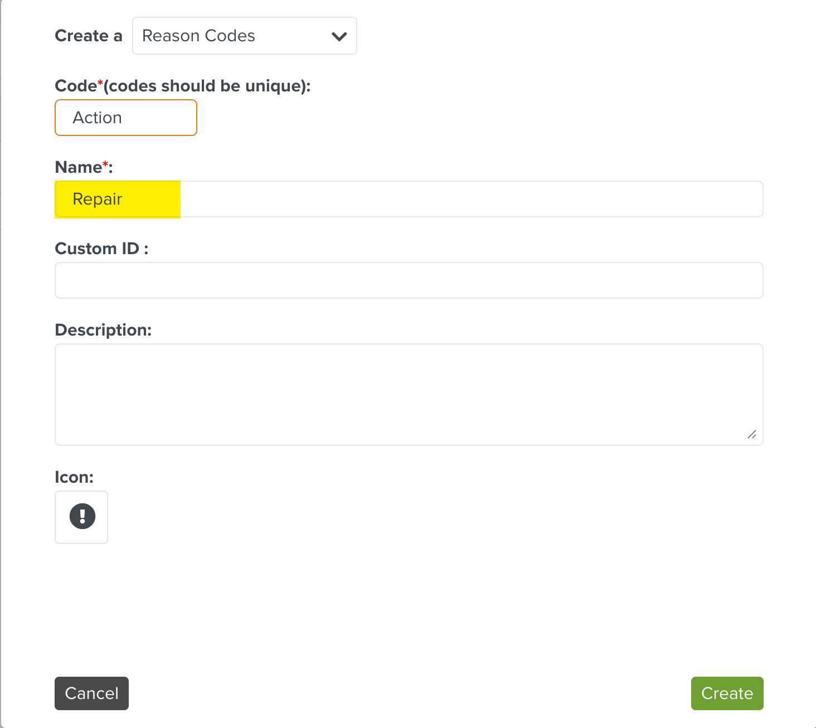The height and width of the screenshot is (728, 816).
Task: Click the "Create a" label text
Action: [x=88, y=36]
